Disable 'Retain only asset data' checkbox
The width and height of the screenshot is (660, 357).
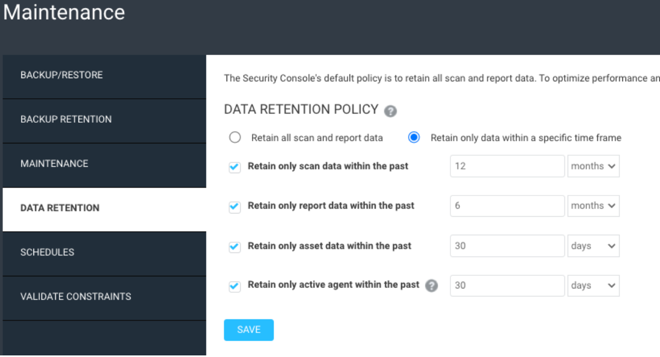pos(235,247)
